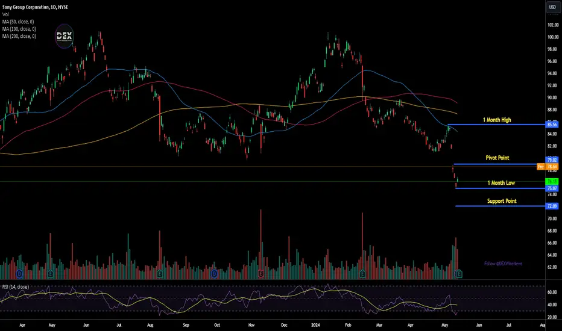The image size is (562, 331).
Task: Click the orange Pre 78.64 price tag
Action: click(548, 167)
